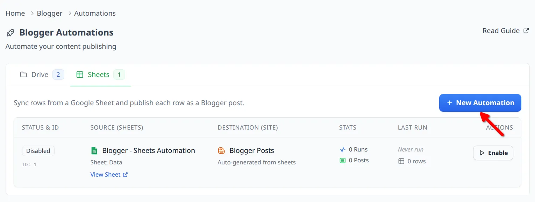The height and width of the screenshot is (202, 535).
Task: Open the View Sheet link
Action: (105, 175)
